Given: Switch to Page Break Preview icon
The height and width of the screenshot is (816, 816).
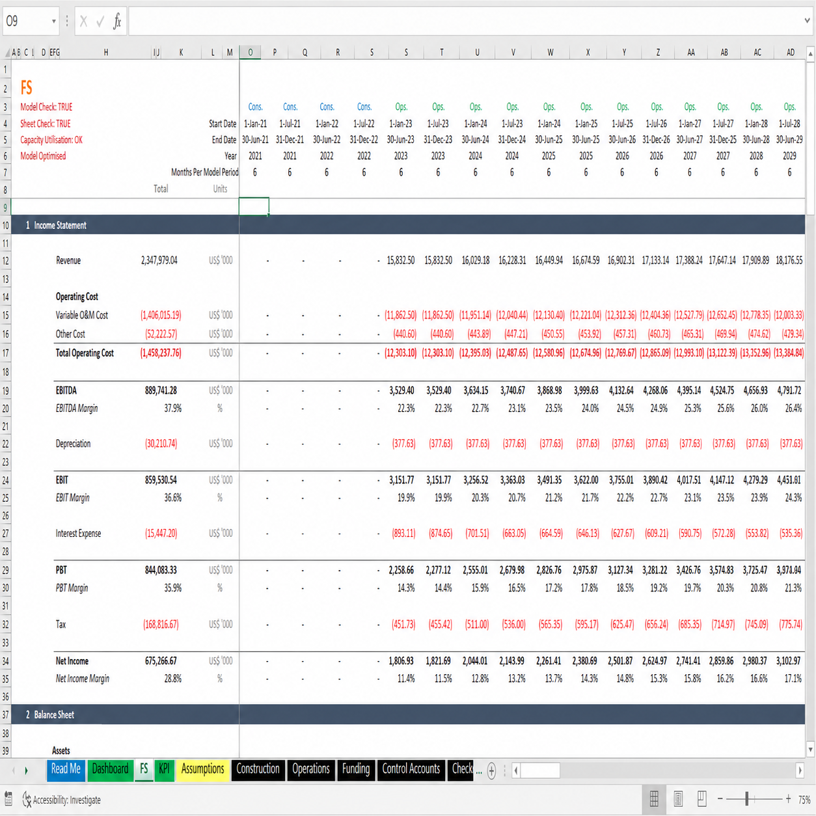Looking at the screenshot, I should (702, 799).
